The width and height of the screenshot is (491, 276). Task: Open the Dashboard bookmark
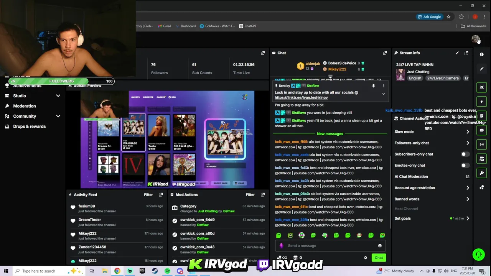tap(185, 26)
